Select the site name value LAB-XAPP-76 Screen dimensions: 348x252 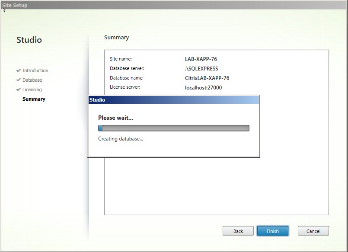[201, 59]
